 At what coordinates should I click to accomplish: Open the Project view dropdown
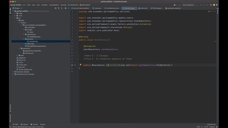pos(17,8)
